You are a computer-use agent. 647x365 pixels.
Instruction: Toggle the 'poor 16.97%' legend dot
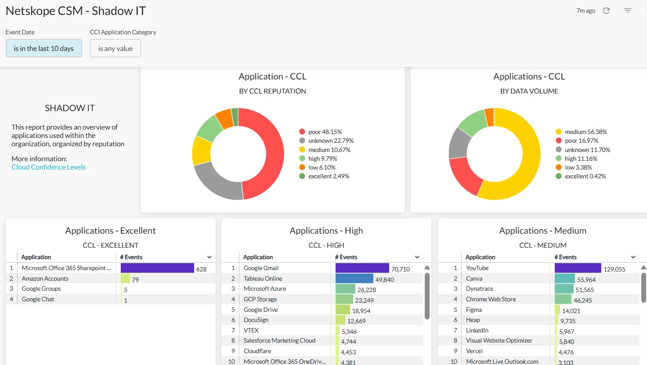coord(559,141)
